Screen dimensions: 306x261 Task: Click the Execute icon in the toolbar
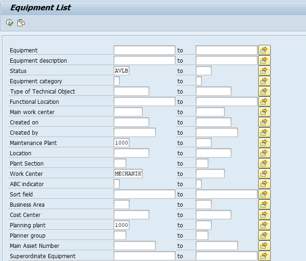9,22
